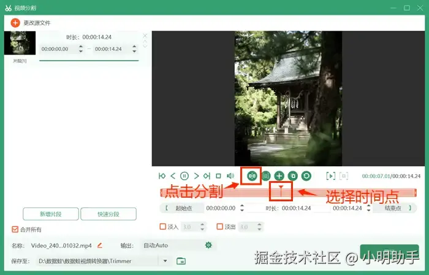The height and width of the screenshot is (275, 429).
Task: Decrease the segment list end time stepper
Action: click(x=134, y=51)
